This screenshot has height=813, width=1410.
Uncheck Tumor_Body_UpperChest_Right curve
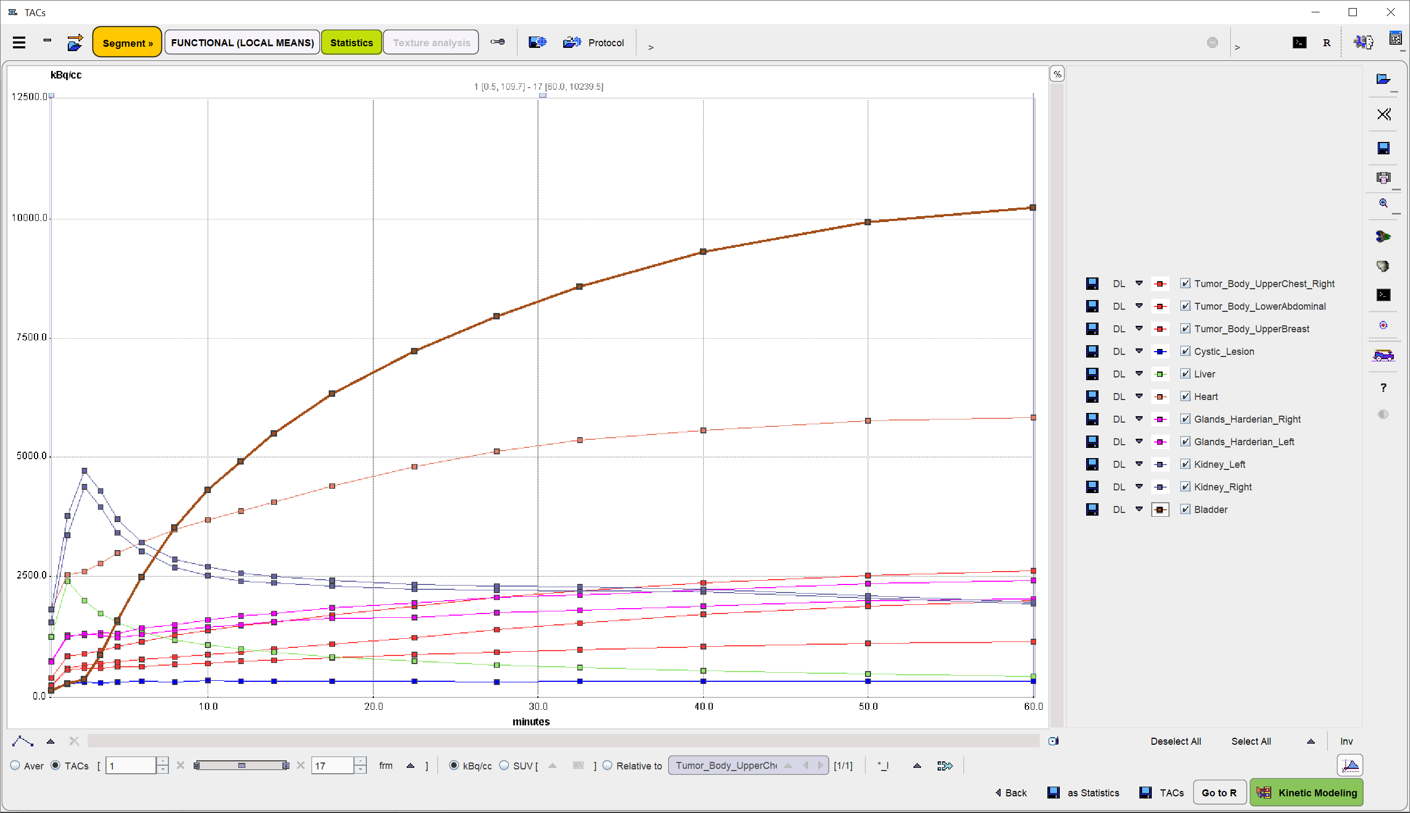pos(1186,284)
